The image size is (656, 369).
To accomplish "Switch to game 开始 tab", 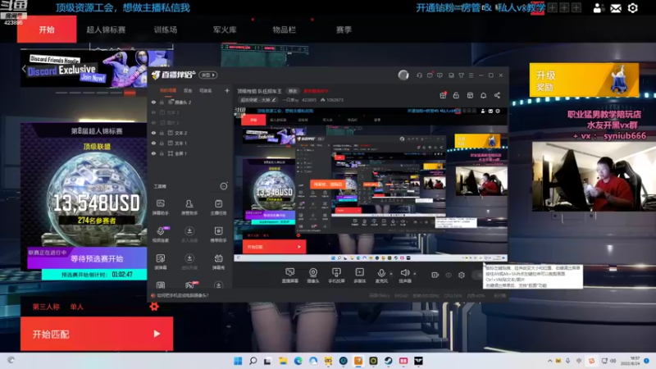I will [x=47, y=30].
